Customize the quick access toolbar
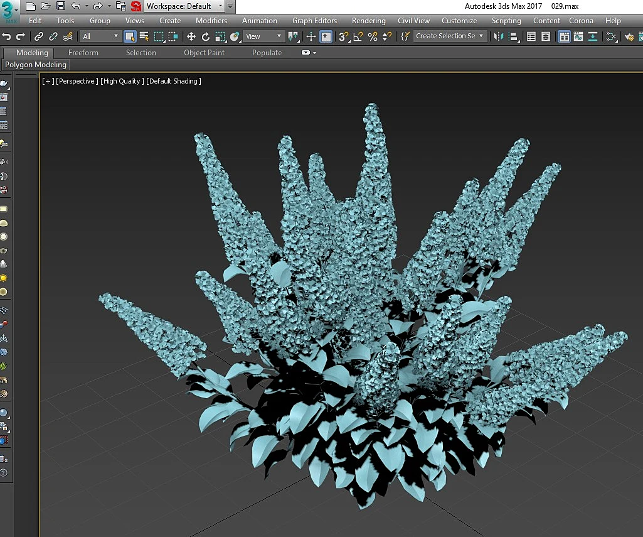Viewport: 643px width, 537px height. [230, 6]
